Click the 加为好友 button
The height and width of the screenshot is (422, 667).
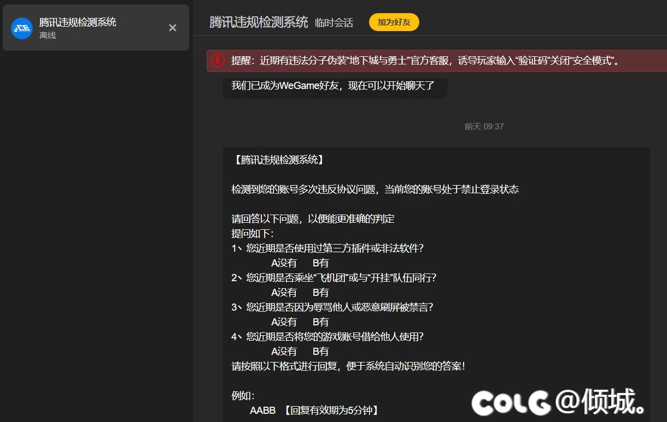tap(394, 22)
